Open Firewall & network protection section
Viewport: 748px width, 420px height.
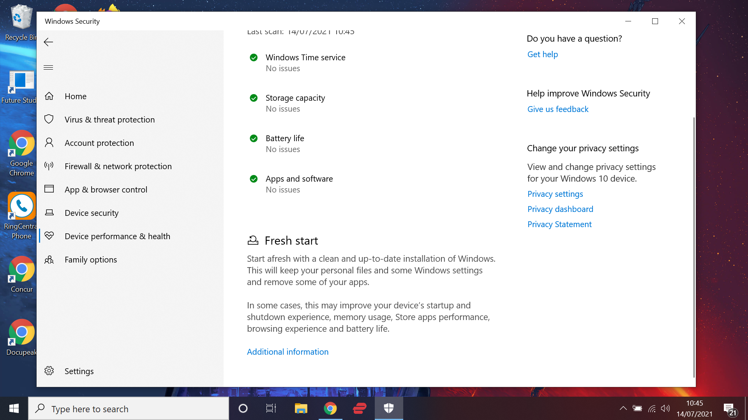pyautogui.click(x=118, y=166)
